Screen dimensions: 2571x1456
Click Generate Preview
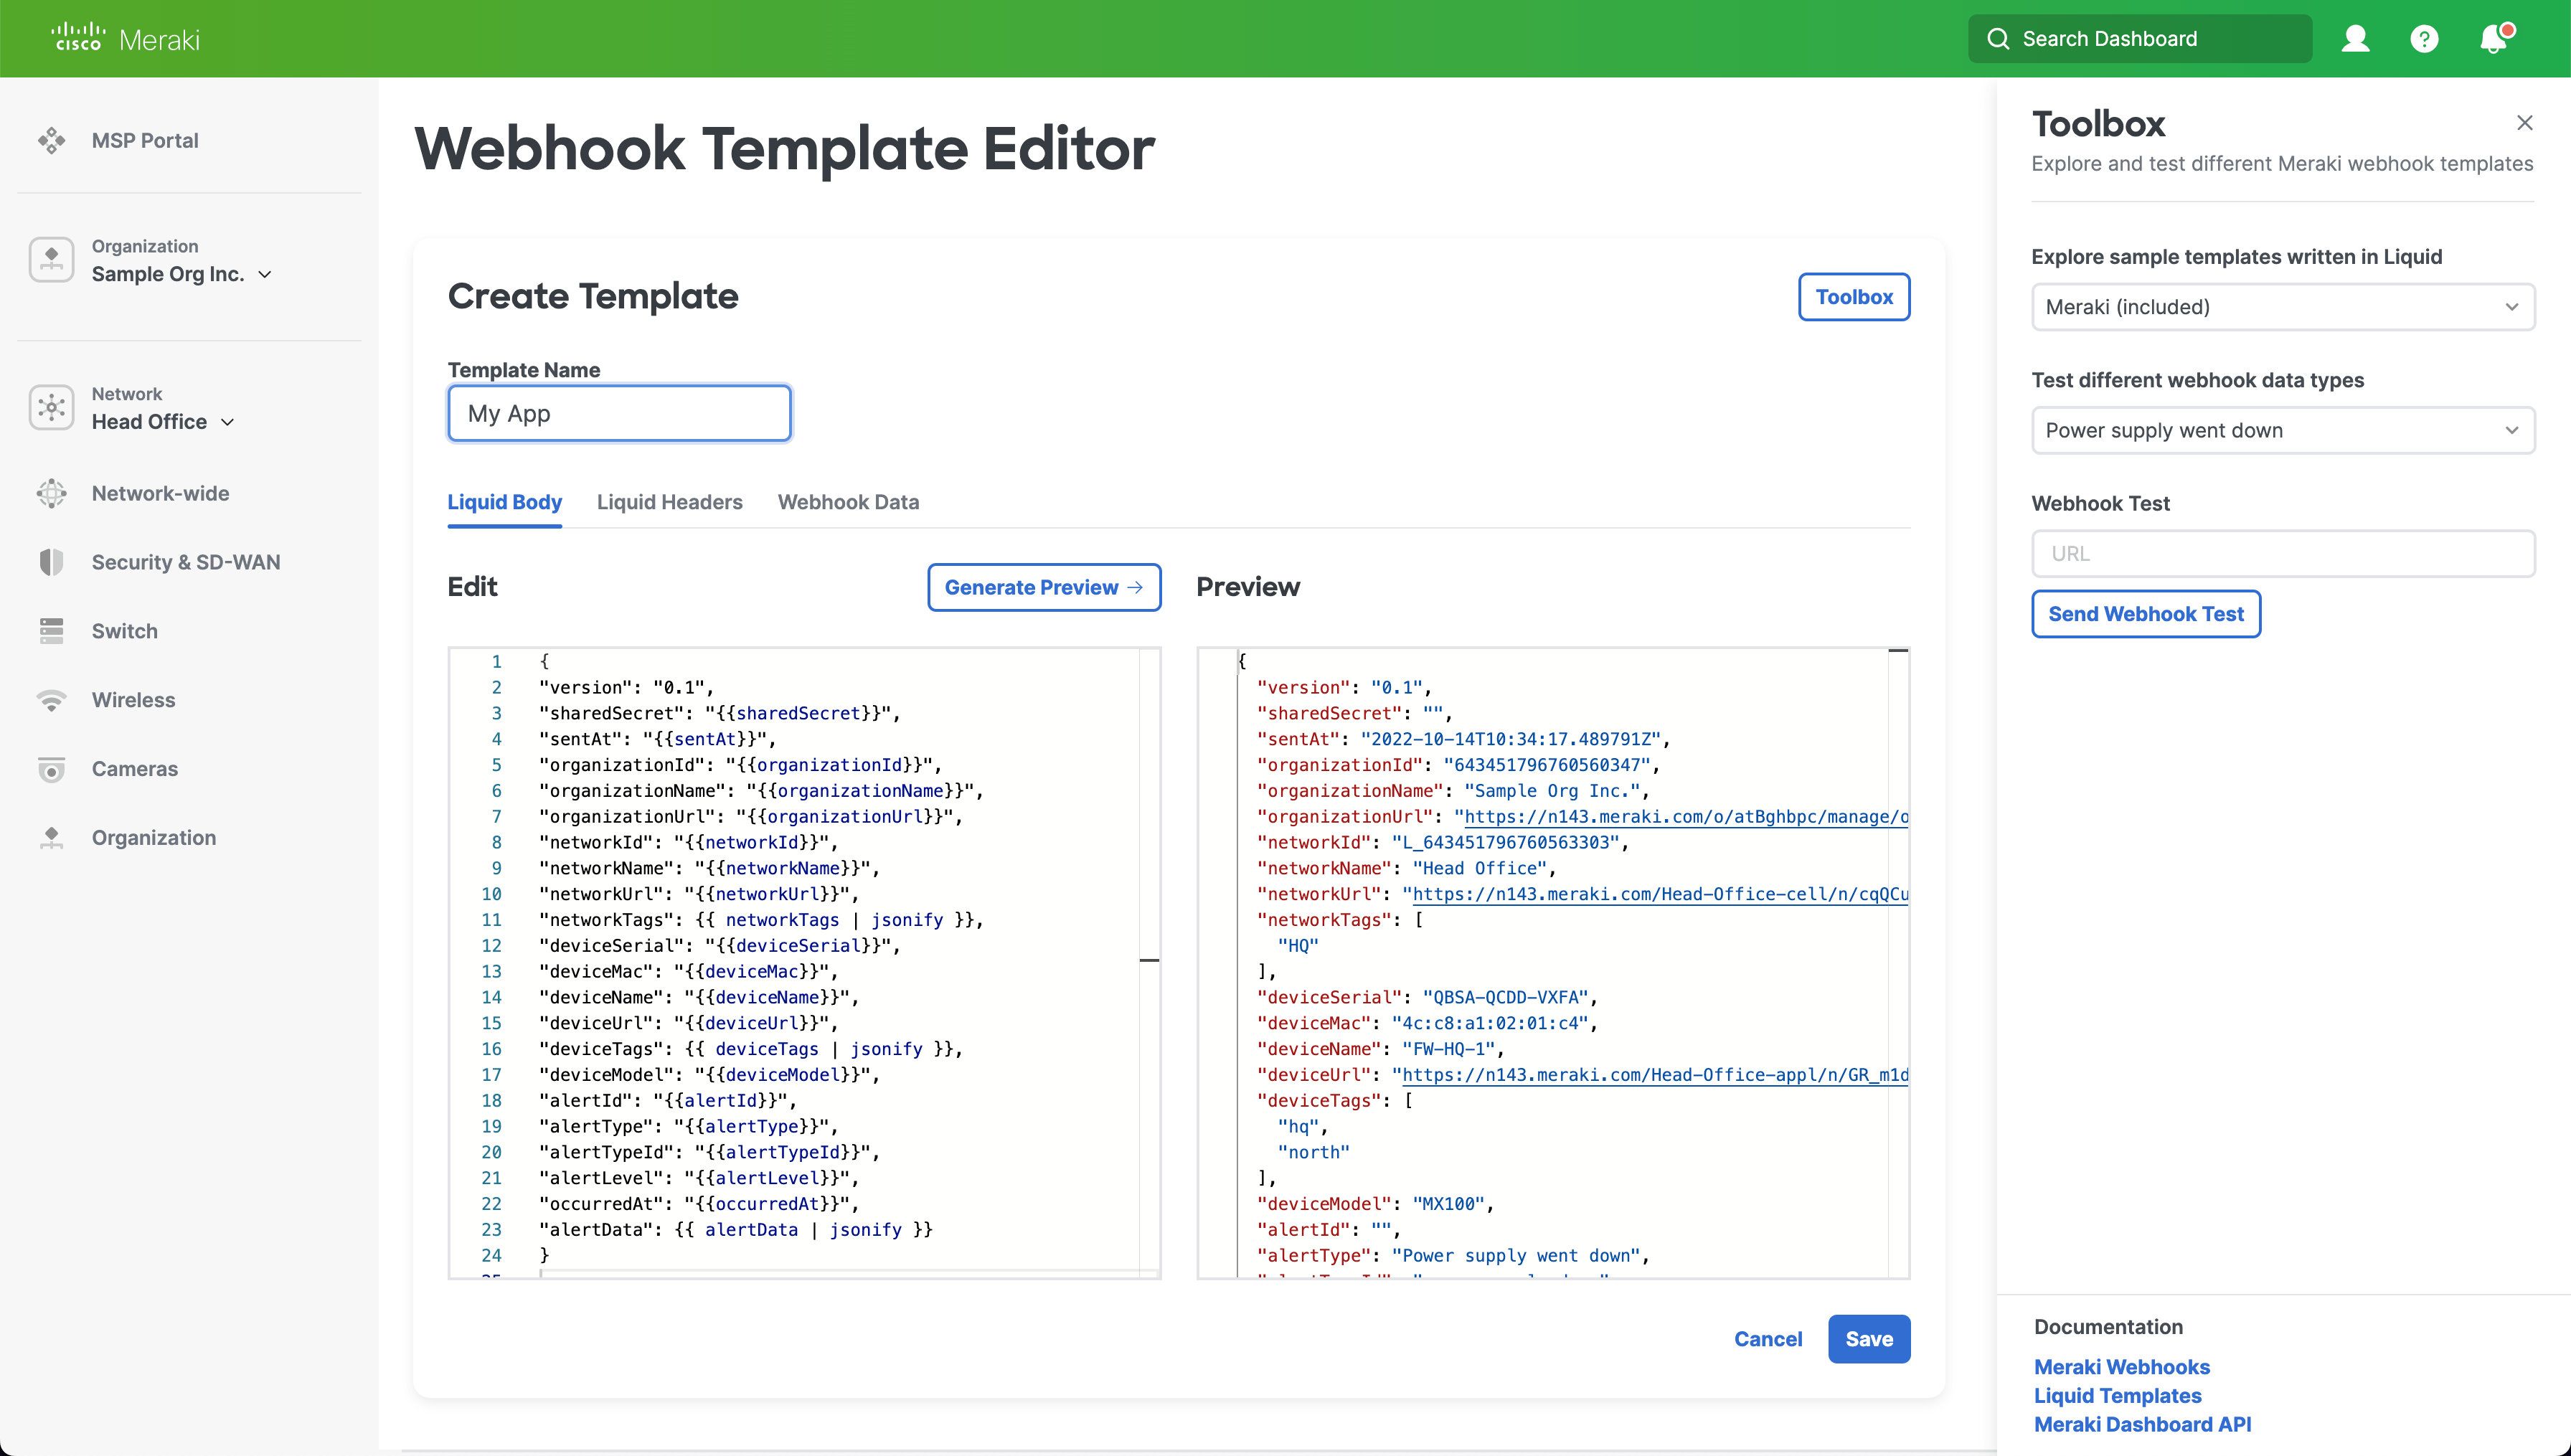pos(1043,587)
